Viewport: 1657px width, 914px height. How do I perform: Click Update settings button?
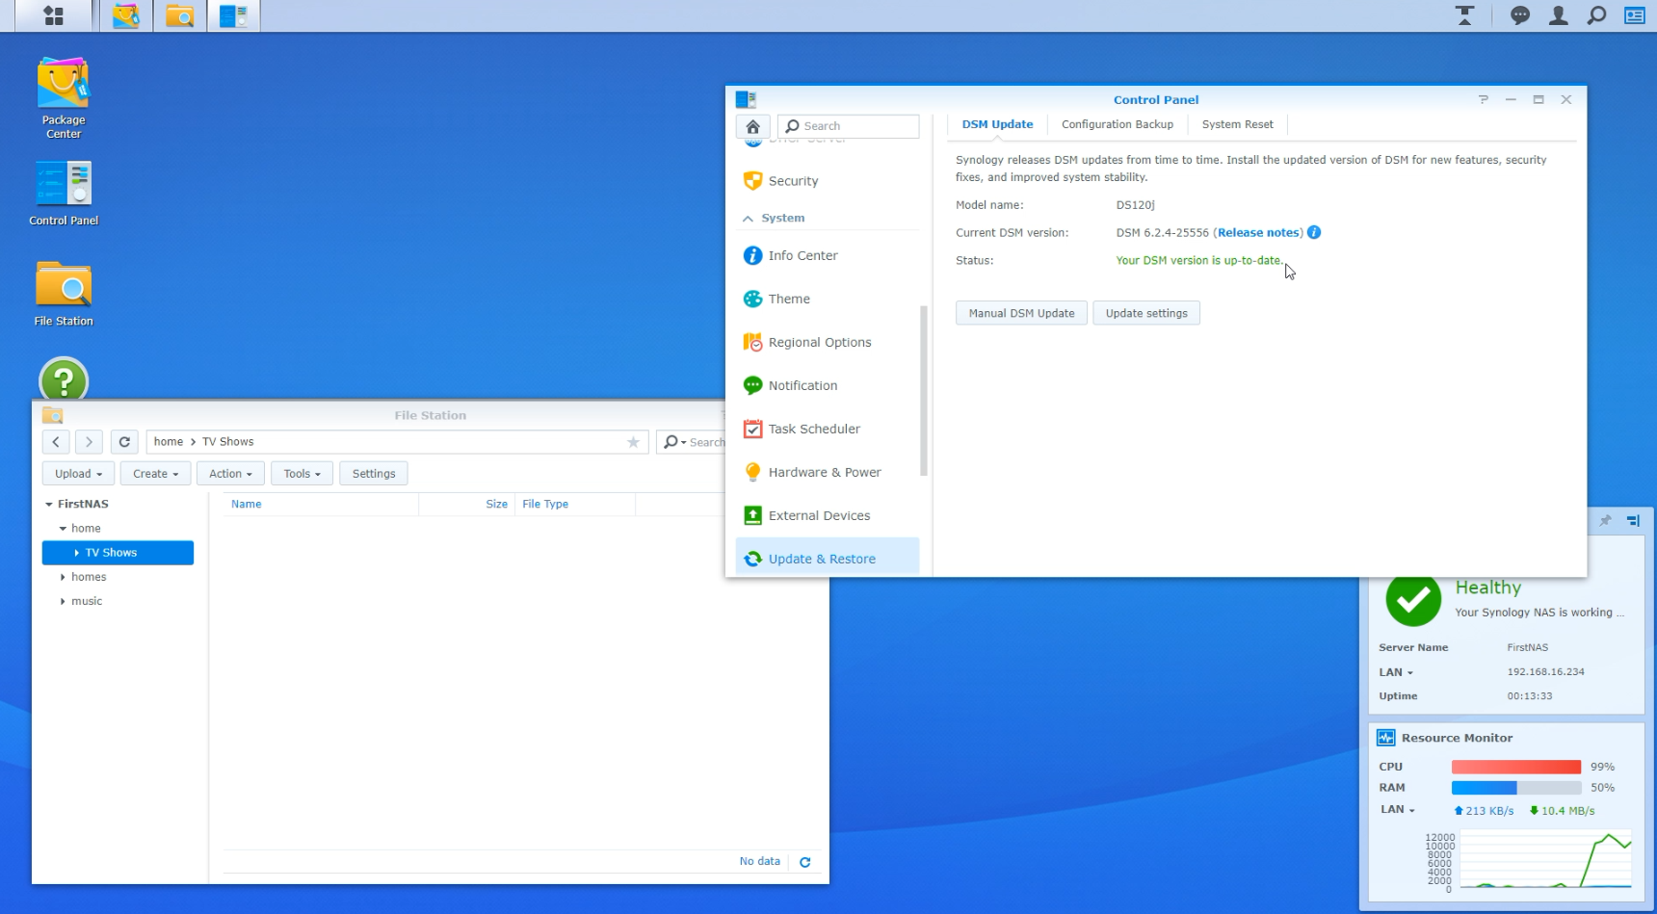1146,313
